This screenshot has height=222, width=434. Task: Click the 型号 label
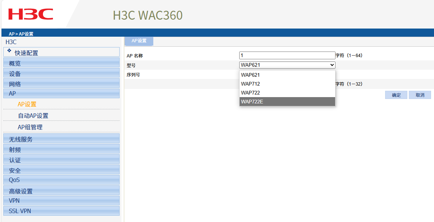[131, 65]
